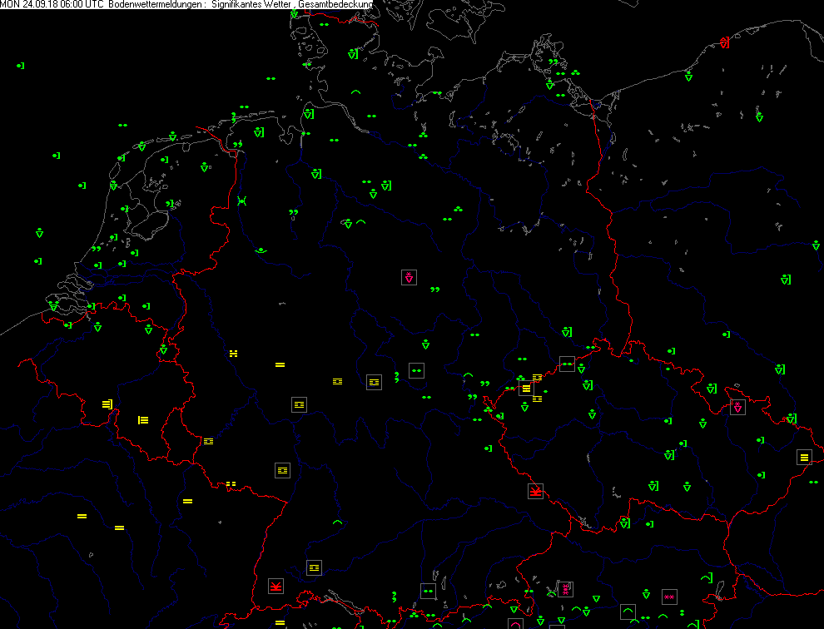Screen dimensions: 824x629
Task: Click the red boxed symbol in the southwest
Action: point(276,586)
